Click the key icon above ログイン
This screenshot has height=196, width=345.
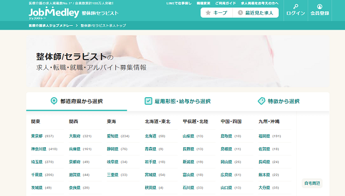click(x=295, y=6)
